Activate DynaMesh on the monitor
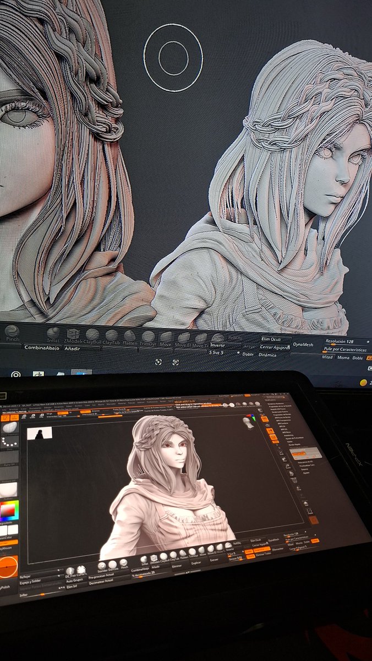 (304, 344)
